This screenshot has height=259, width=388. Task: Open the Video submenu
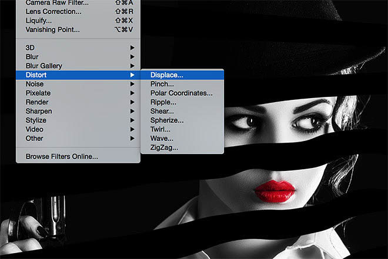pos(78,129)
